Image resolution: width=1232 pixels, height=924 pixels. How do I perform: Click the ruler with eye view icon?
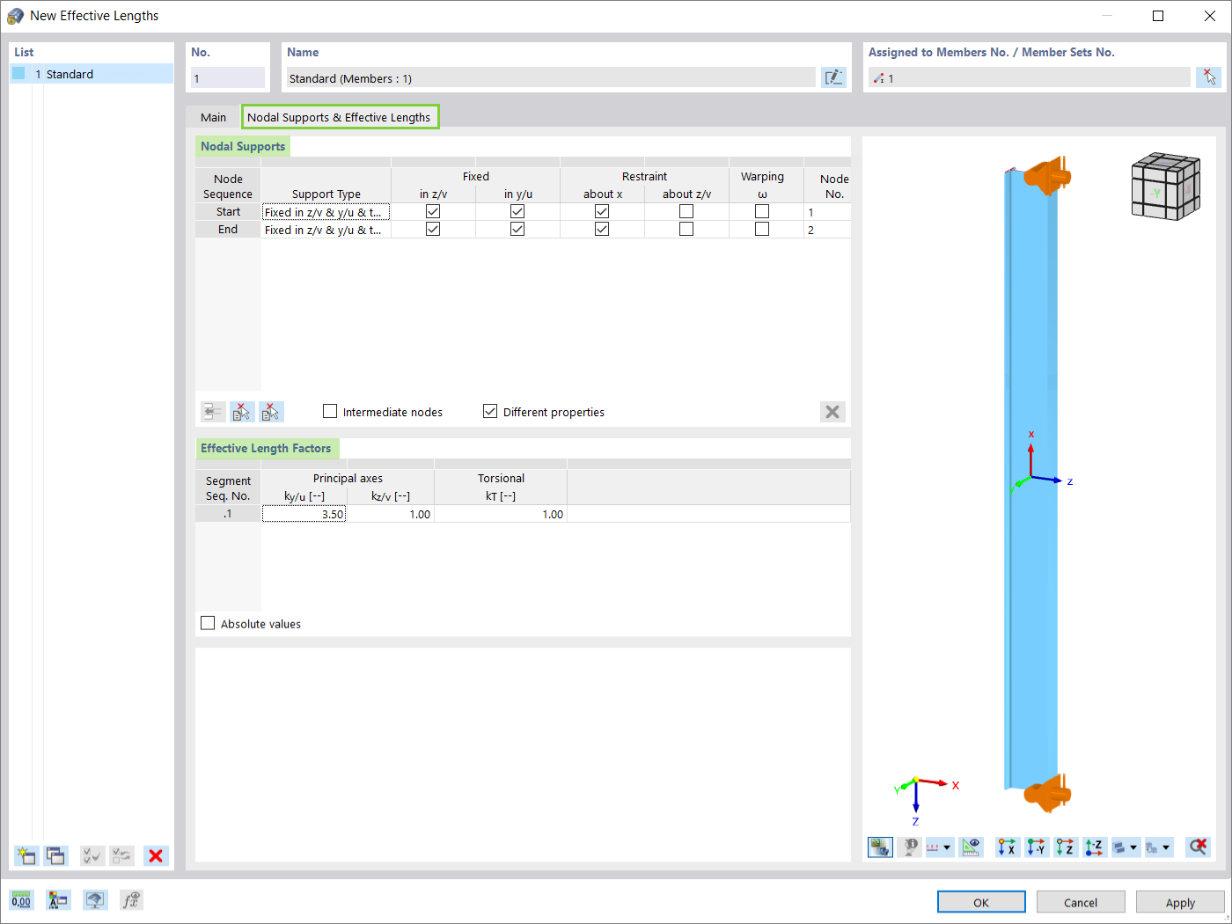tap(971, 847)
